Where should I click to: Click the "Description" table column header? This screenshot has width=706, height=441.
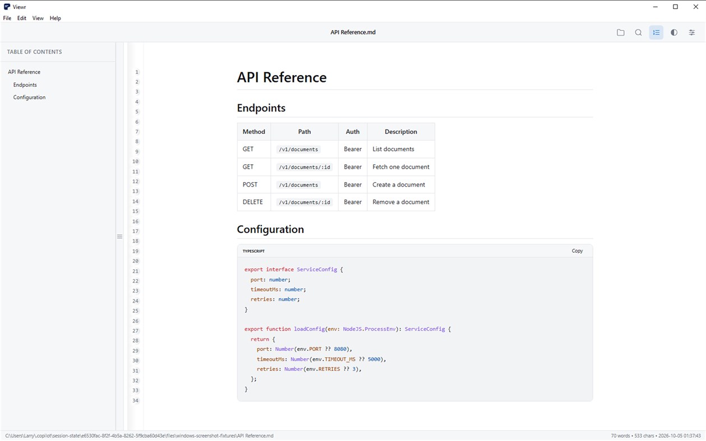tap(401, 132)
